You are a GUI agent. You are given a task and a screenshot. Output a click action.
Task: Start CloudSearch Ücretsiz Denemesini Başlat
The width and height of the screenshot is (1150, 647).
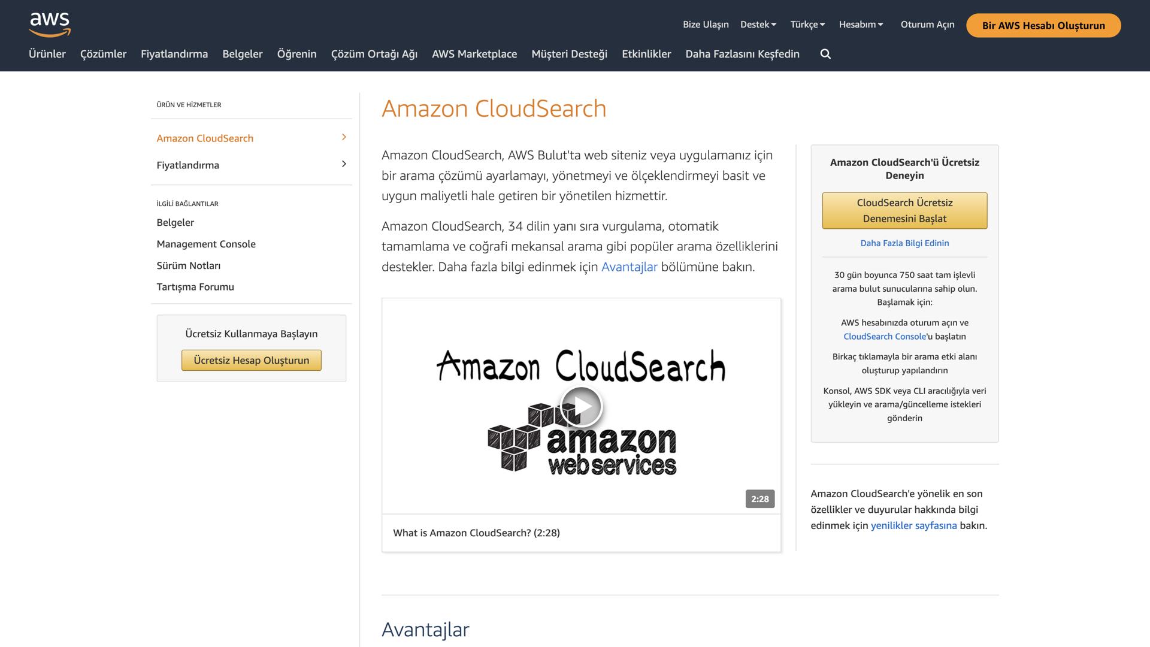pyautogui.click(x=904, y=210)
